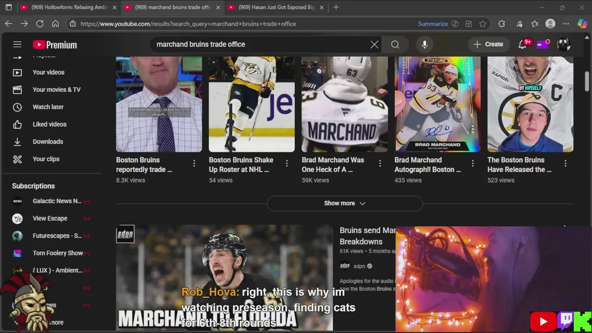Open the YouTube guide hamburger menu
Viewport: 592px width, 333px height.
pyautogui.click(x=17, y=44)
